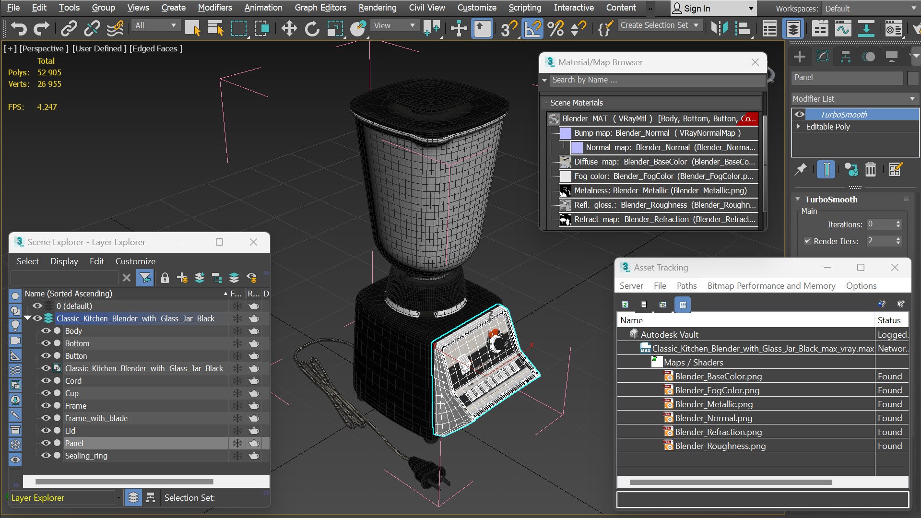
Task: Click the Sign In button
Action: click(x=713, y=9)
